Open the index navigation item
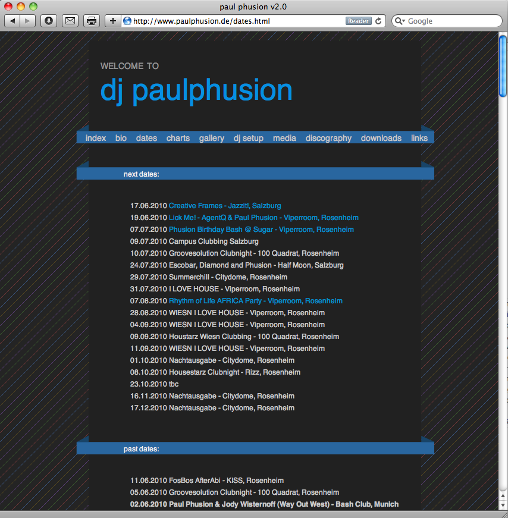 (x=96, y=138)
